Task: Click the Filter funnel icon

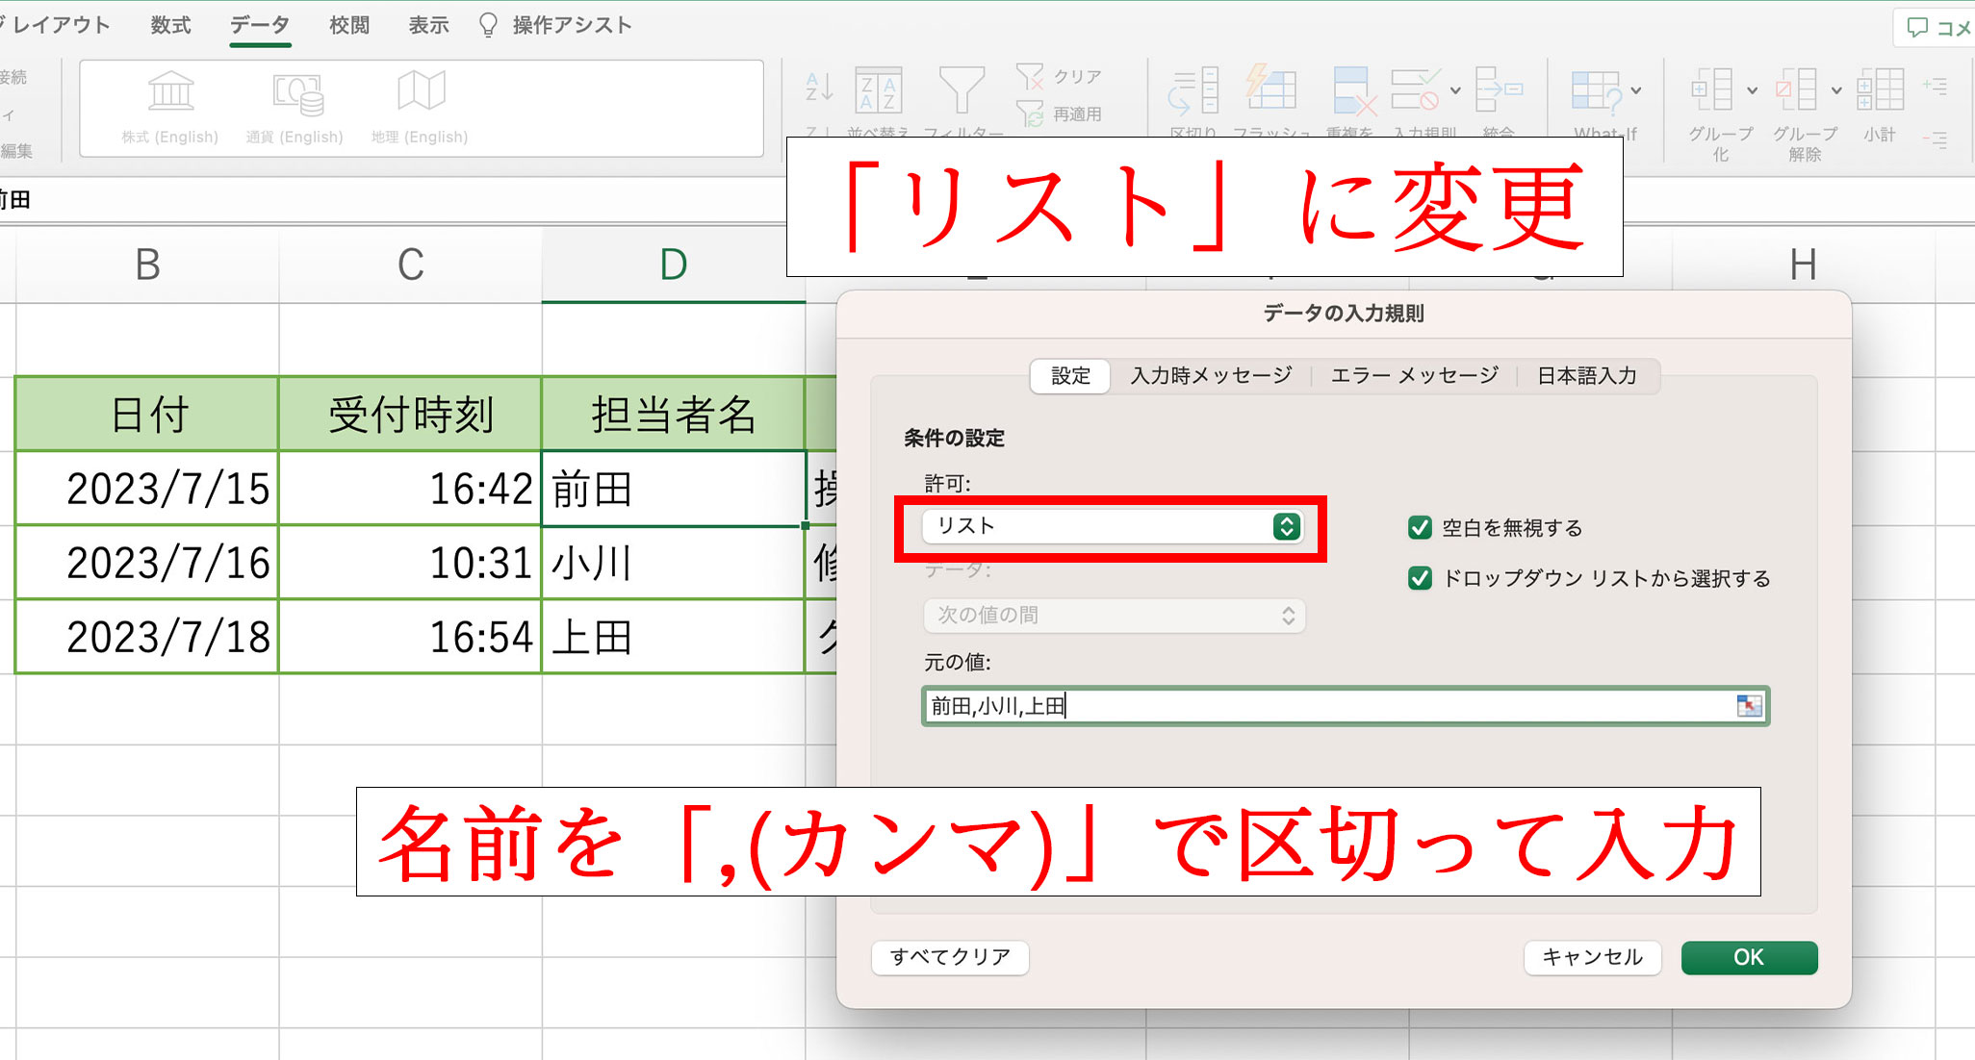Action: tap(961, 89)
